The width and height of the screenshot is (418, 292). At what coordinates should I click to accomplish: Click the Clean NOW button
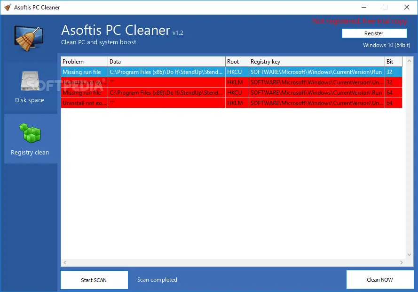pyautogui.click(x=380, y=280)
